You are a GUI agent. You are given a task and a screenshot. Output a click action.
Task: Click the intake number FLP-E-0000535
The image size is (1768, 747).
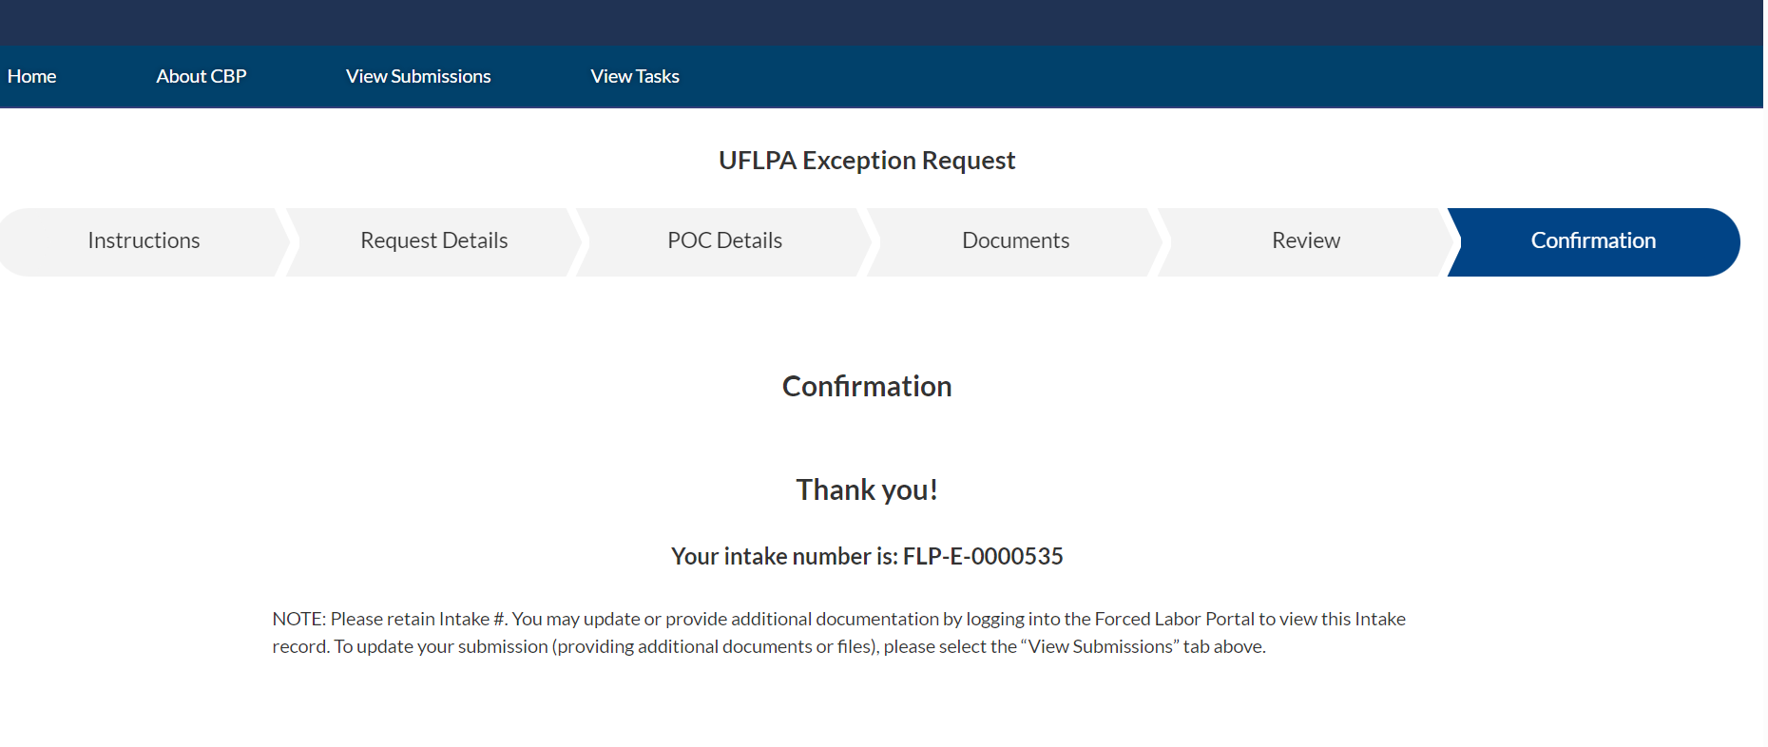coord(983,557)
